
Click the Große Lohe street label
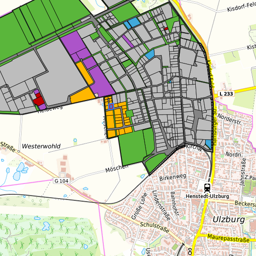point(139,206)
